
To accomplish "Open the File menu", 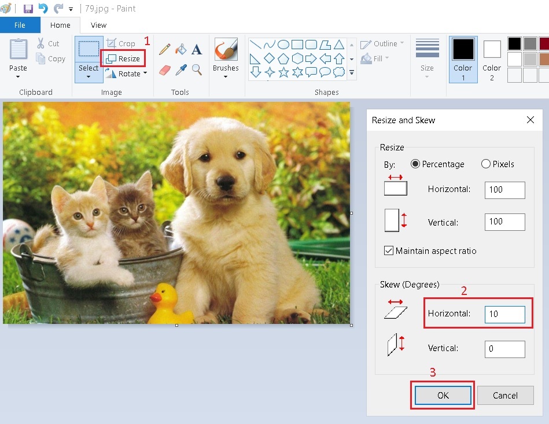I will pos(20,25).
